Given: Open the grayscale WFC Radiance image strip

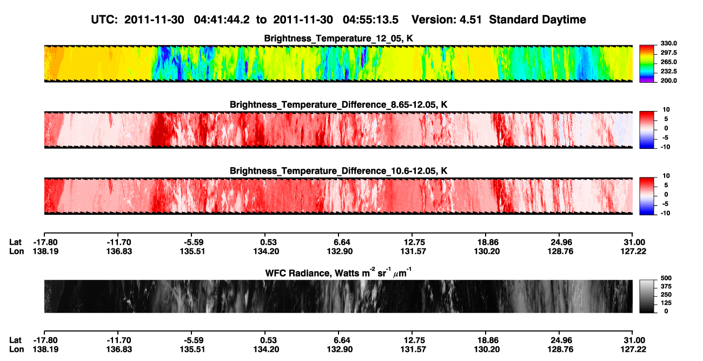Looking at the screenshot, I should 338,296.
